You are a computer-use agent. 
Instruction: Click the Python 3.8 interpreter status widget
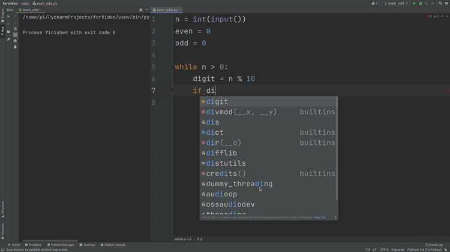point(424,250)
